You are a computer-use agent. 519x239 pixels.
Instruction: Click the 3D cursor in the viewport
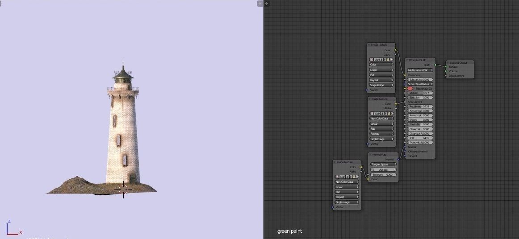(123, 189)
